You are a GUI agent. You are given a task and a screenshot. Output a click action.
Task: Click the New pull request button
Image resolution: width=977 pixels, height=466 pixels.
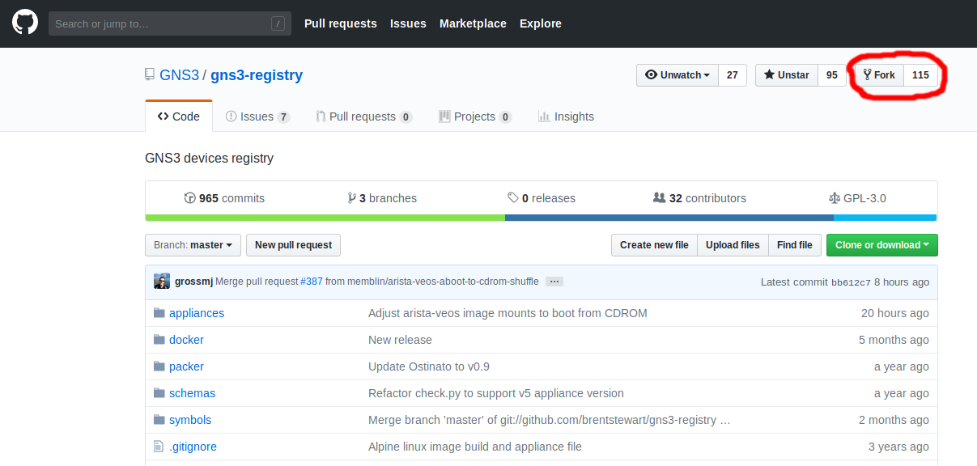[x=293, y=245]
